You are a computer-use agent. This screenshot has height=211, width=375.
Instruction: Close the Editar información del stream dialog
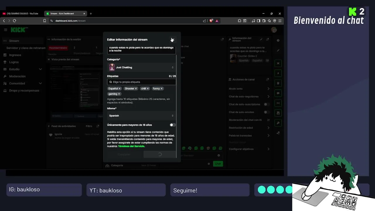[173, 40]
